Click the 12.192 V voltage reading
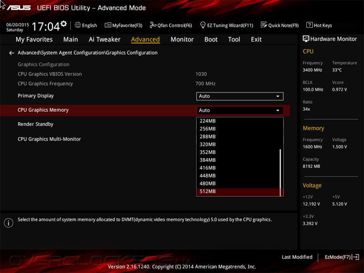 click(x=311, y=204)
